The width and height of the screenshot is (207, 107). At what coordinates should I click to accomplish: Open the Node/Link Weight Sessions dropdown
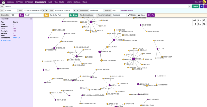point(119,15)
